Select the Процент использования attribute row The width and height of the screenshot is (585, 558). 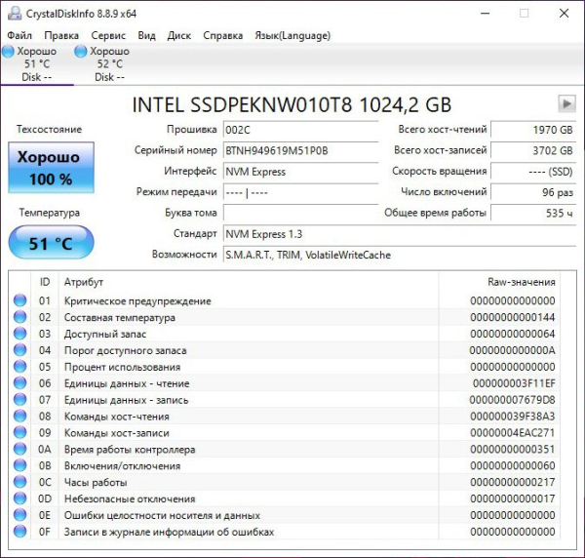[x=285, y=367]
